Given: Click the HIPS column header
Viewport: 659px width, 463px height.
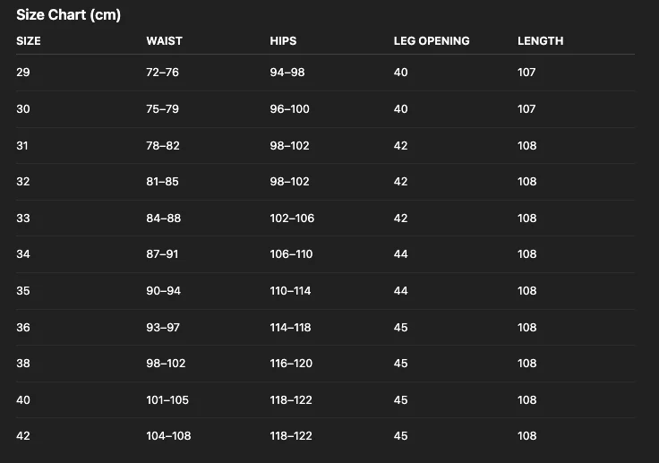Looking at the screenshot, I should point(283,40).
